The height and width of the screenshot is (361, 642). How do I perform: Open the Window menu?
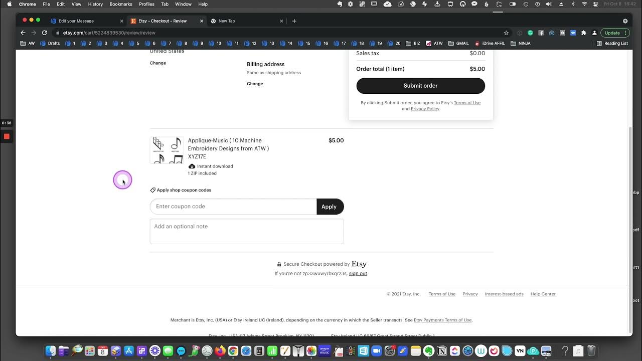[183, 4]
